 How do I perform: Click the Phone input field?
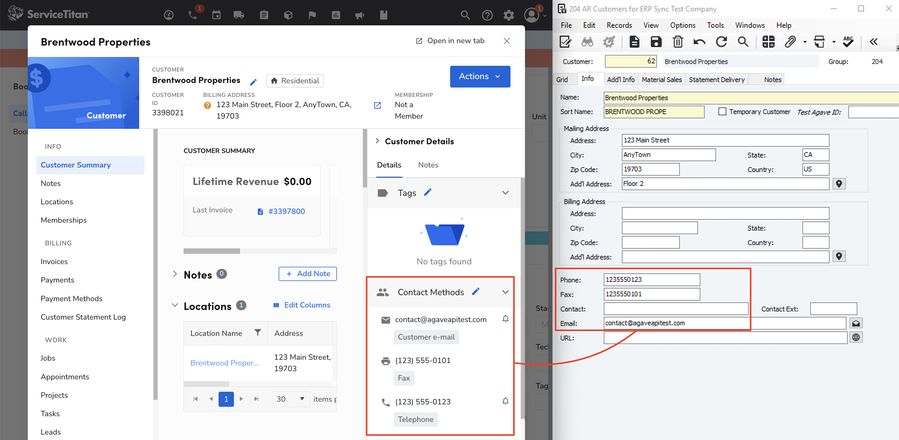pyautogui.click(x=651, y=279)
